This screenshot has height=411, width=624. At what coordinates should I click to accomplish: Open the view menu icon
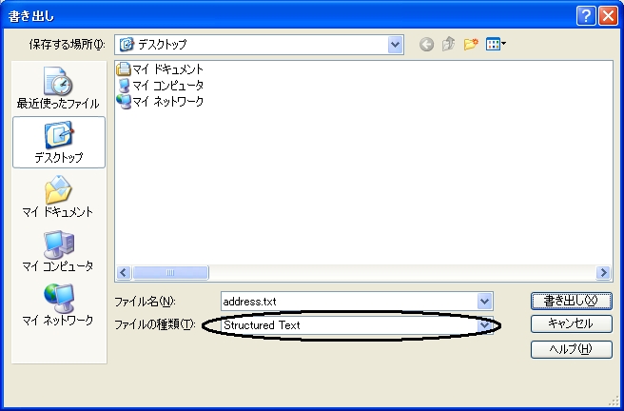(x=496, y=44)
